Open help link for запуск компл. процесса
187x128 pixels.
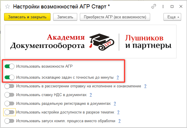[120, 121]
